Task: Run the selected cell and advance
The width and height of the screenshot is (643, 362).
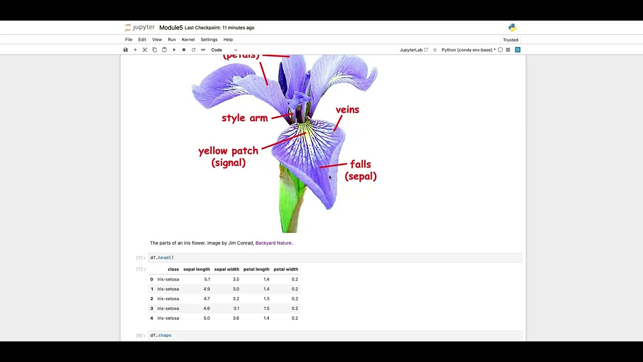Action: click(174, 50)
